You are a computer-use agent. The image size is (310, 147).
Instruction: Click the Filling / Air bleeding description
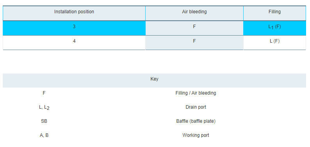tap(196, 93)
